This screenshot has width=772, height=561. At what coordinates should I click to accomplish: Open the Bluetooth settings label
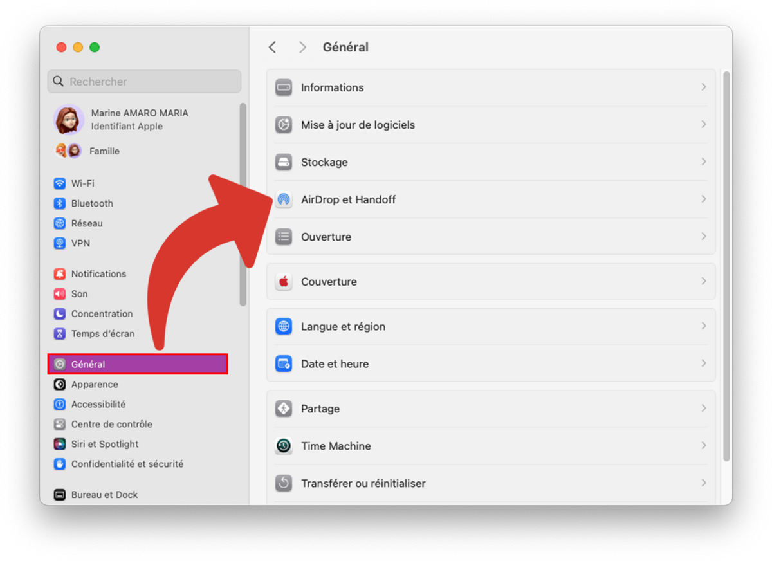[92, 203]
